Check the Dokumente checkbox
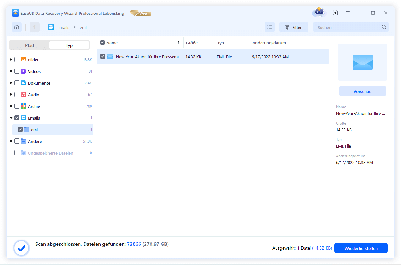The image size is (401, 265). [17, 83]
